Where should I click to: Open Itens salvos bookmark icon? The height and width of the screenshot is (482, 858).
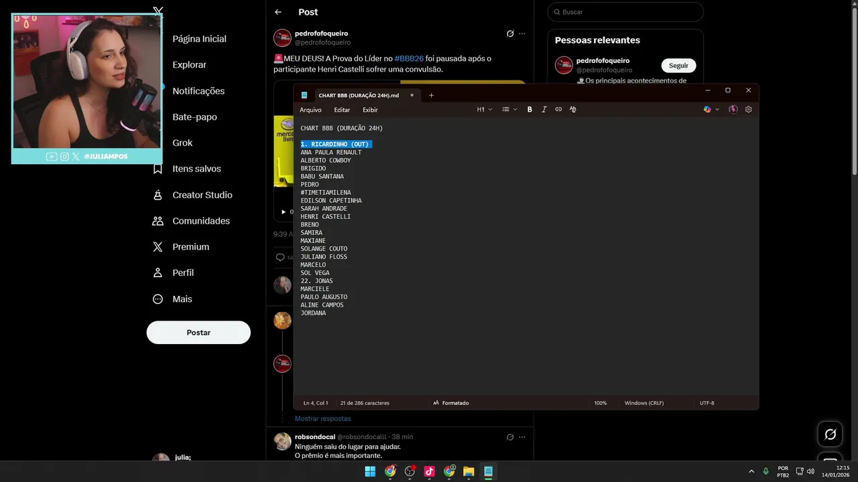click(158, 169)
